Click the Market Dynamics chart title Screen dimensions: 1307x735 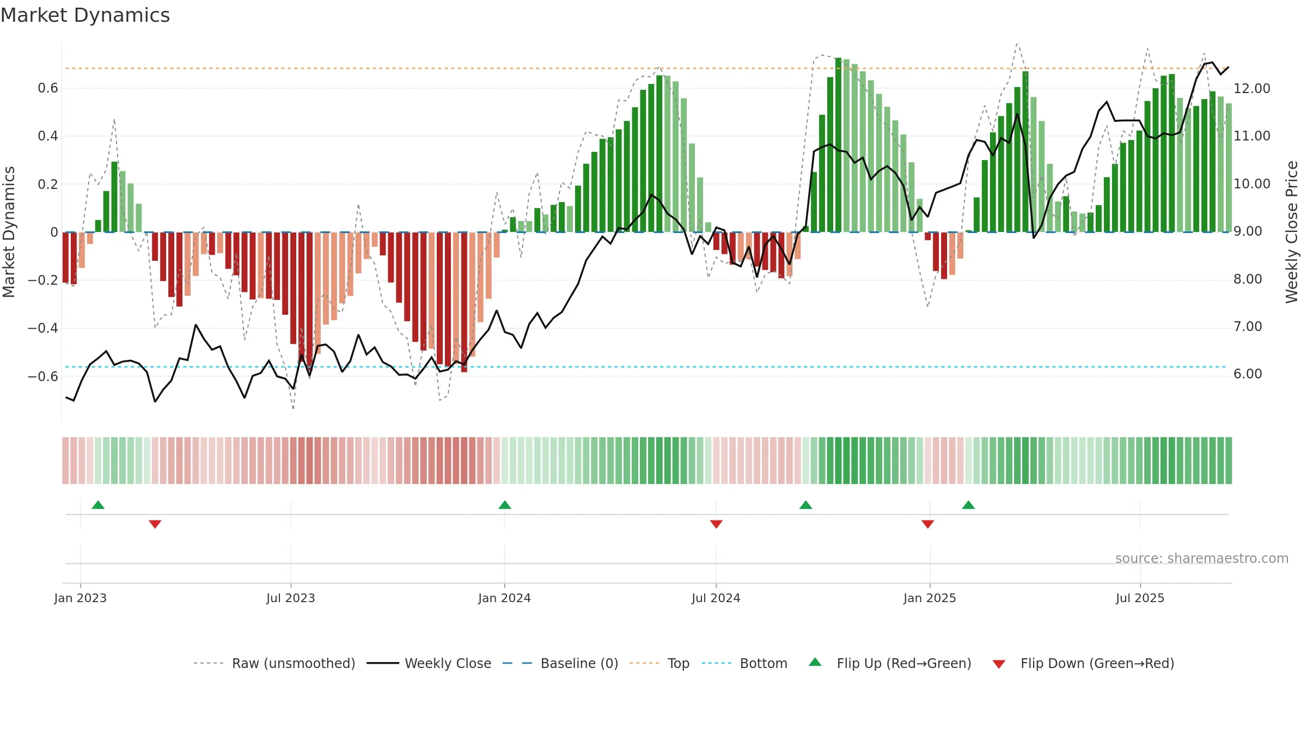pyautogui.click(x=85, y=15)
